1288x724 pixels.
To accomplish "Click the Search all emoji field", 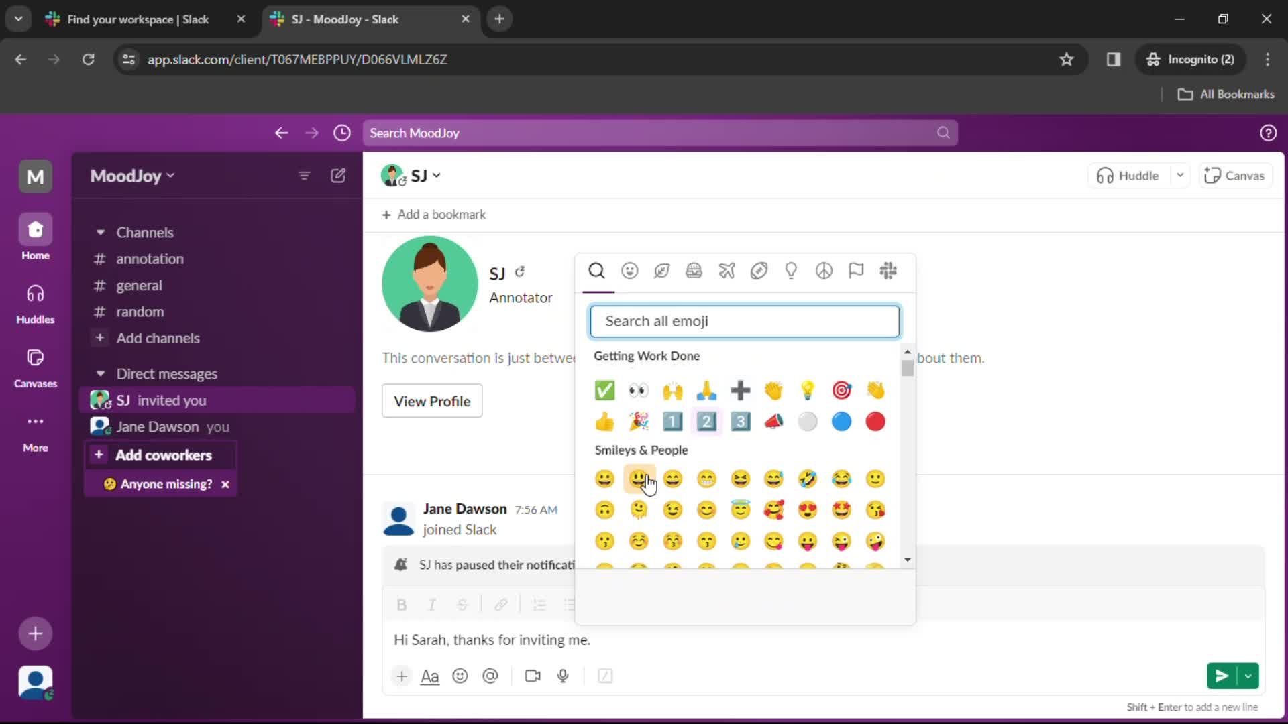I will pyautogui.click(x=745, y=321).
